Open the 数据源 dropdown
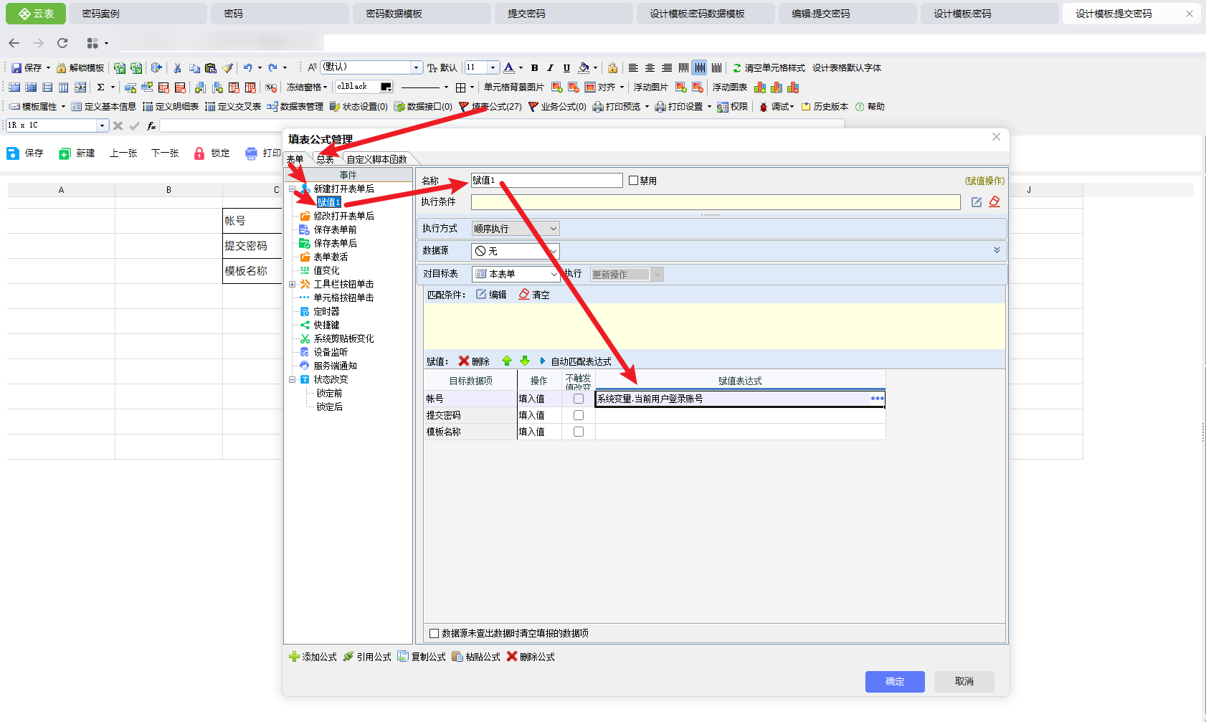 click(x=516, y=251)
